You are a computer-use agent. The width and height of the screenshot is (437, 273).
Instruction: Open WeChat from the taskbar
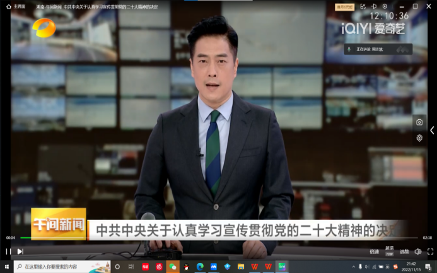click(x=172, y=267)
